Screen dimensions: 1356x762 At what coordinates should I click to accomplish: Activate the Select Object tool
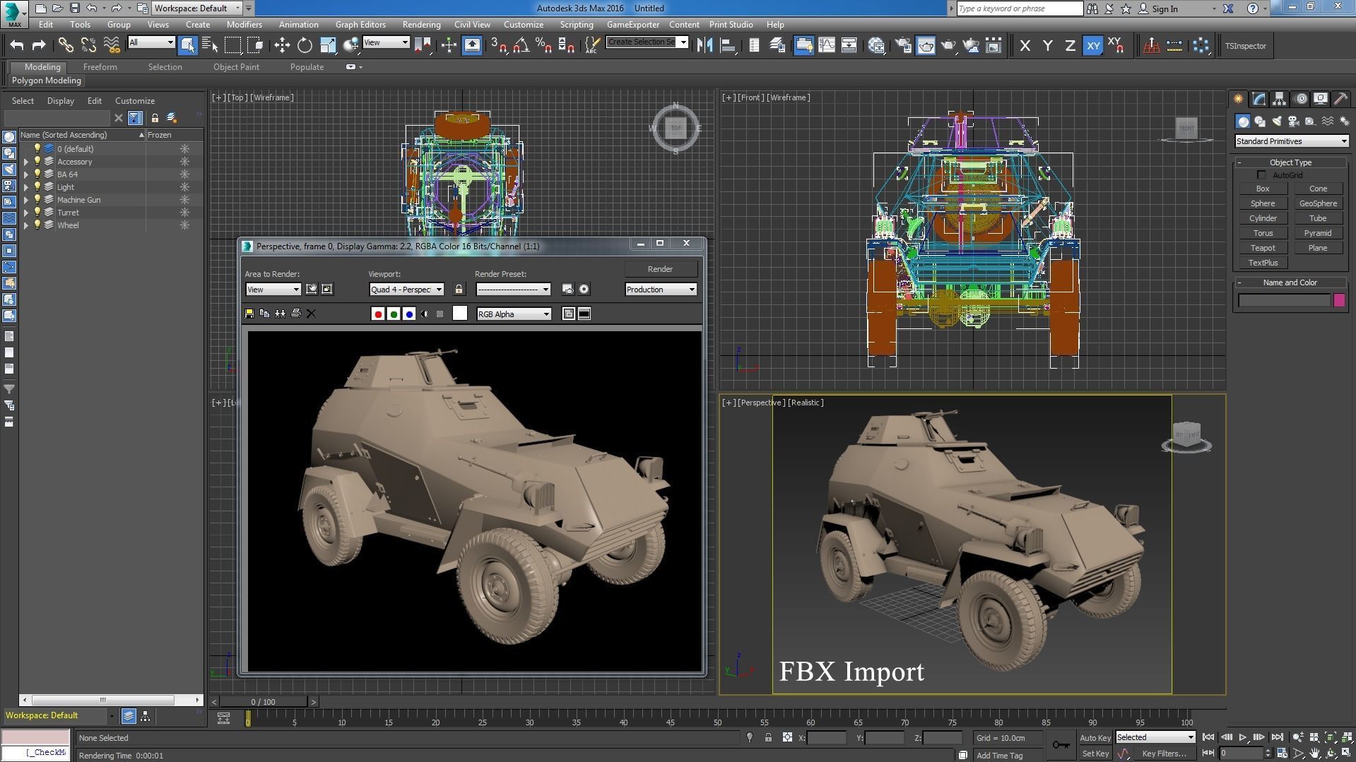(x=187, y=46)
